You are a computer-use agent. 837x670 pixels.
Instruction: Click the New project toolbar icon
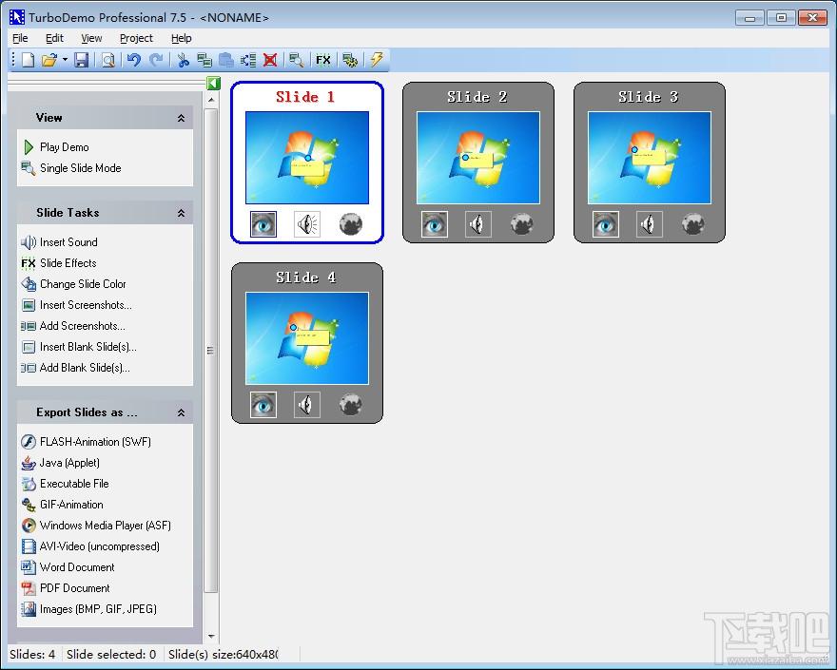point(28,60)
